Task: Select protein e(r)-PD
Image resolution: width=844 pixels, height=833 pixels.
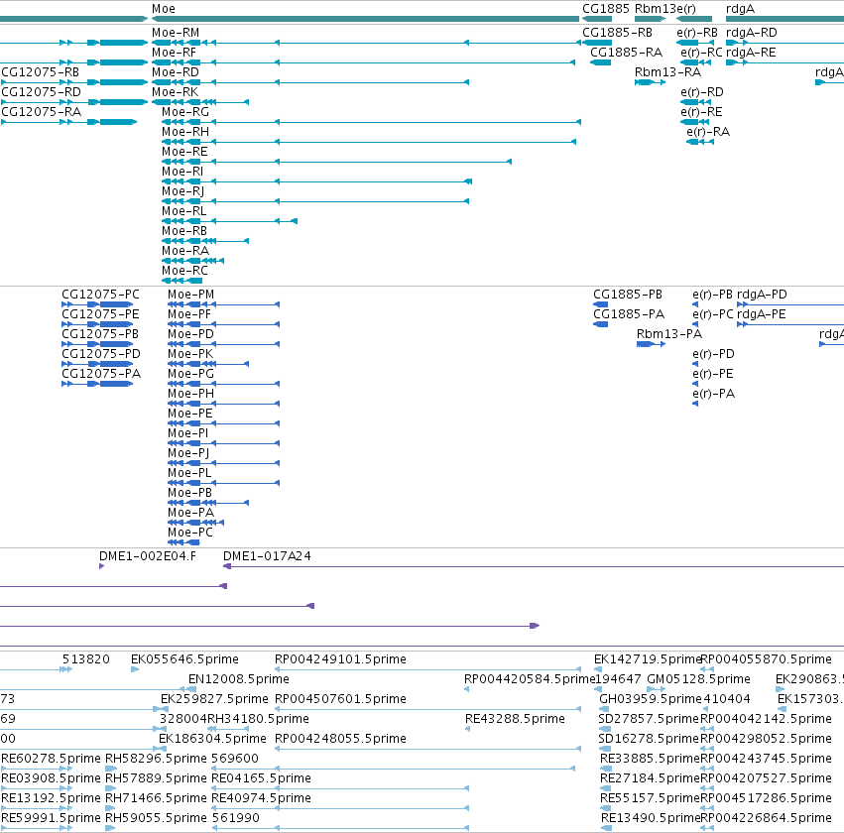Action: coord(713,354)
